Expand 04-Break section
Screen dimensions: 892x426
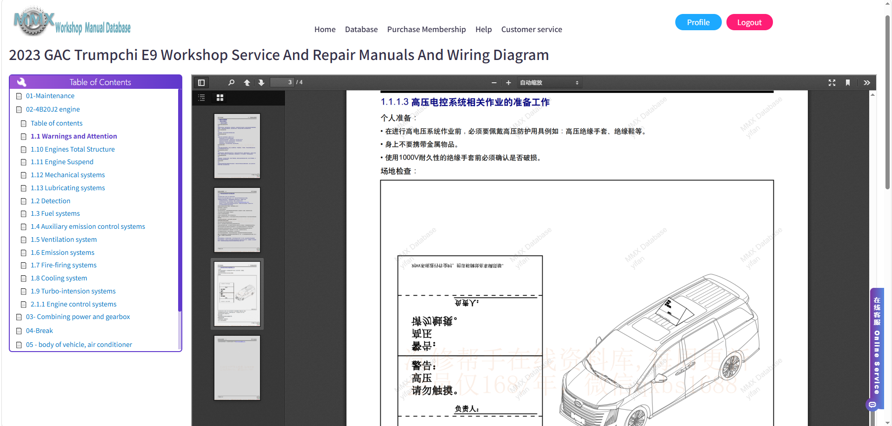pos(39,331)
